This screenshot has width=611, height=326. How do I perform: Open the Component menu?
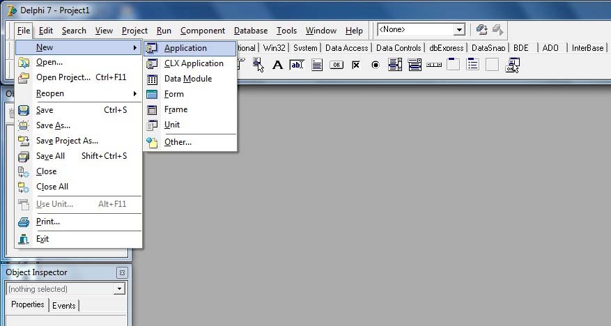[203, 31]
